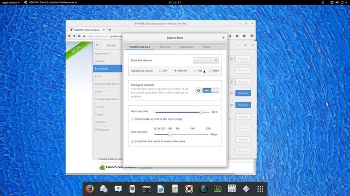350x196 pixels.
Task: Select Bottom dock position radio
Action: [x=175, y=71]
